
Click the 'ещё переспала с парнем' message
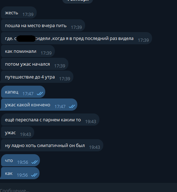coord(50,120)
